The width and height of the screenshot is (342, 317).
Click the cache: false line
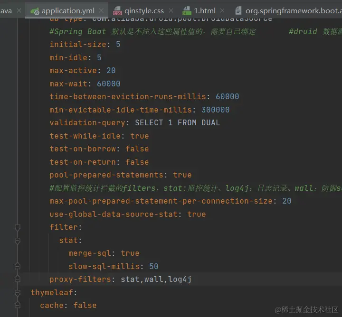click(68, 306)
